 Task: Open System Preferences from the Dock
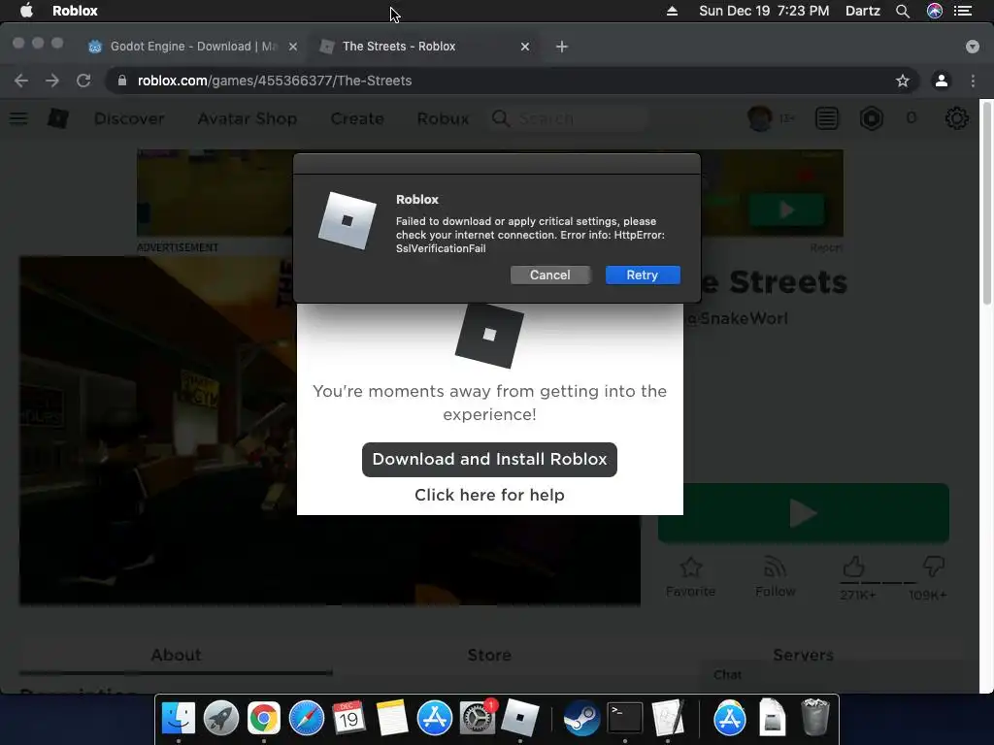(x=478, y=718)
